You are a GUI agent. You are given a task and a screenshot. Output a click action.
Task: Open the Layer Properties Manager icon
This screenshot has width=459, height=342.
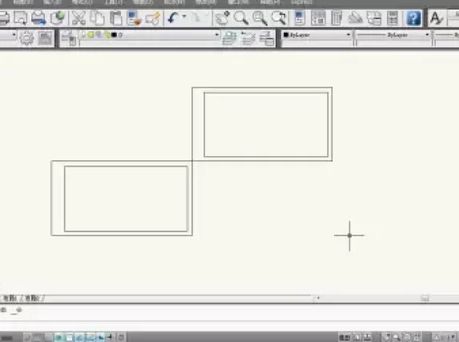point(69,38)
